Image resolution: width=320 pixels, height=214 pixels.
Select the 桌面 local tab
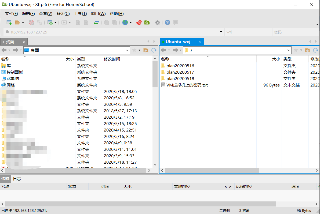pos(10,42)
